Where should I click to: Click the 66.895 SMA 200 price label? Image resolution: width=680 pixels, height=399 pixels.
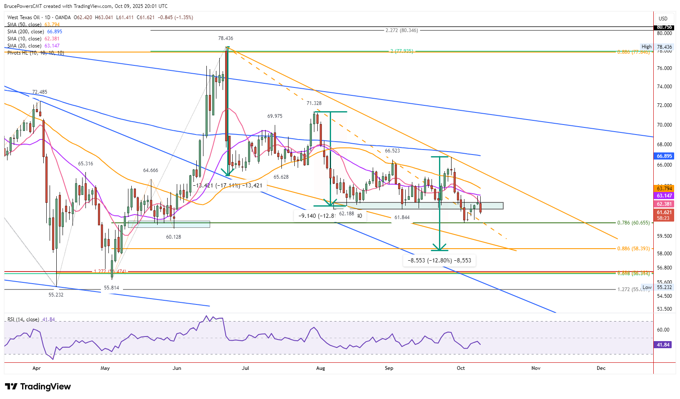point(664,156)
